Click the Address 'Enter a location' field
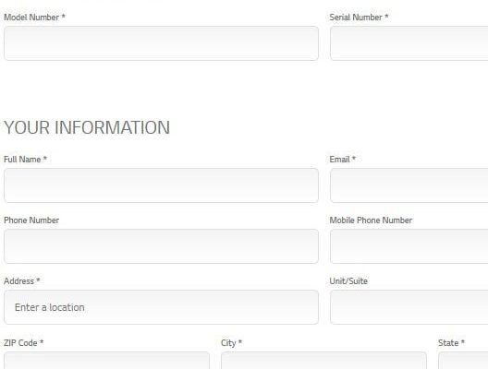The width and height of the screenshot is (488, 369). [x=161, y=307]
